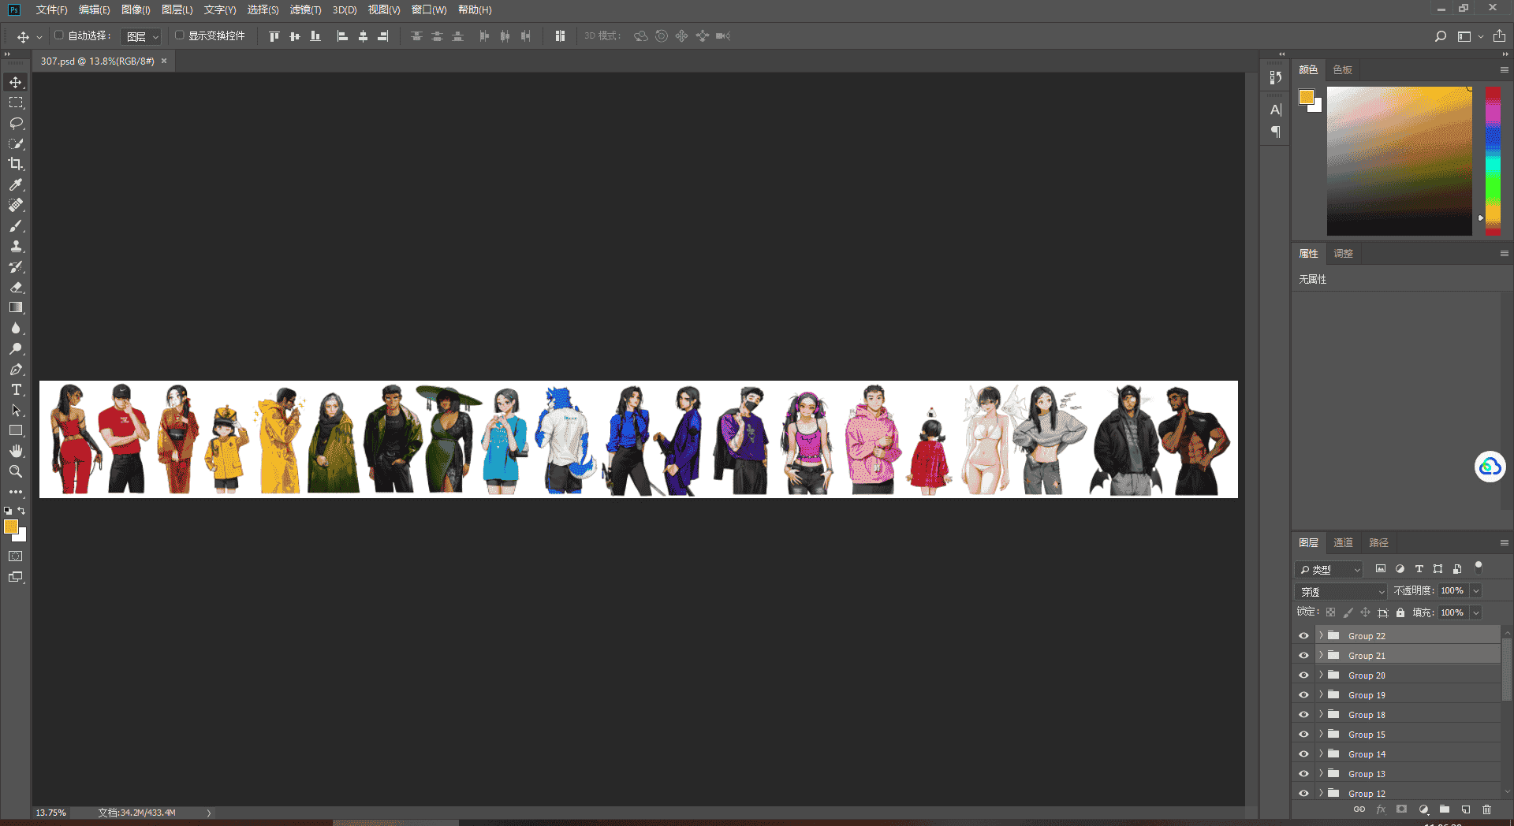Add a layer mask icon
Image resolution: width=1514 pixels, height=826 pixels.
(1401, 809)
